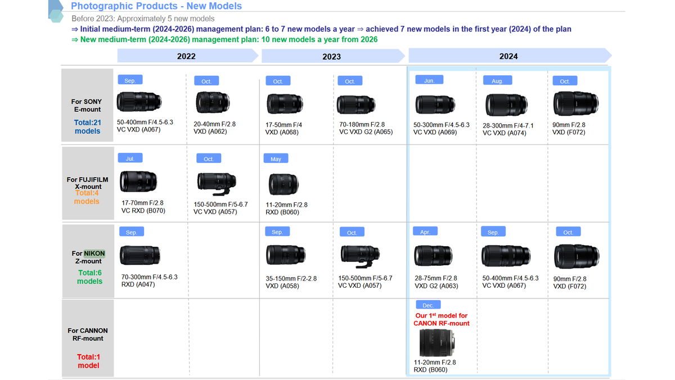This screenshot has height=380, width=675.
Task: Select the Jun. badge above the A069 lens
Action: 429,80
